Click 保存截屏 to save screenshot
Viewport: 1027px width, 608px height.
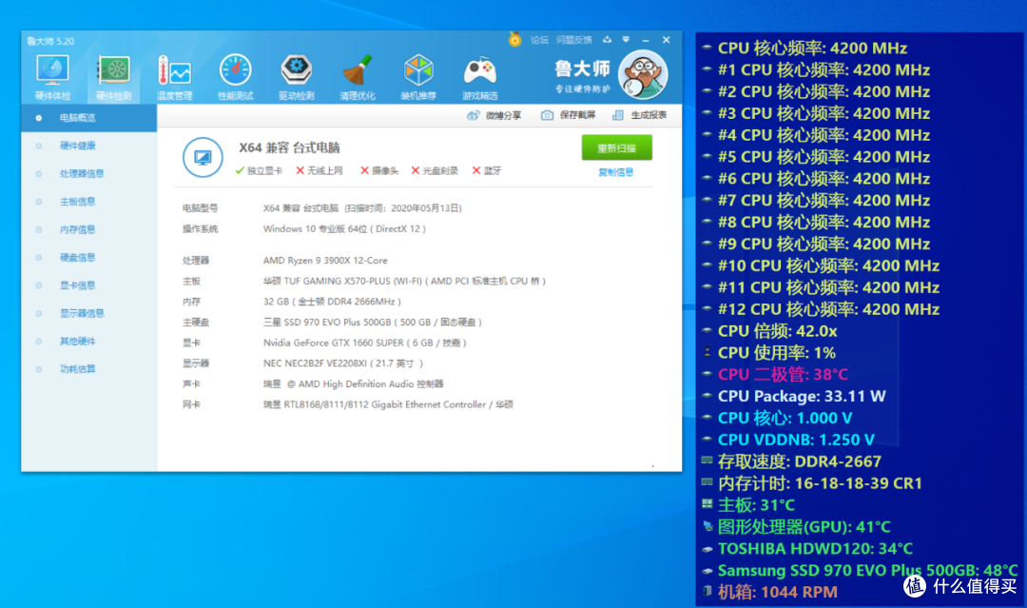coord(568,115)
